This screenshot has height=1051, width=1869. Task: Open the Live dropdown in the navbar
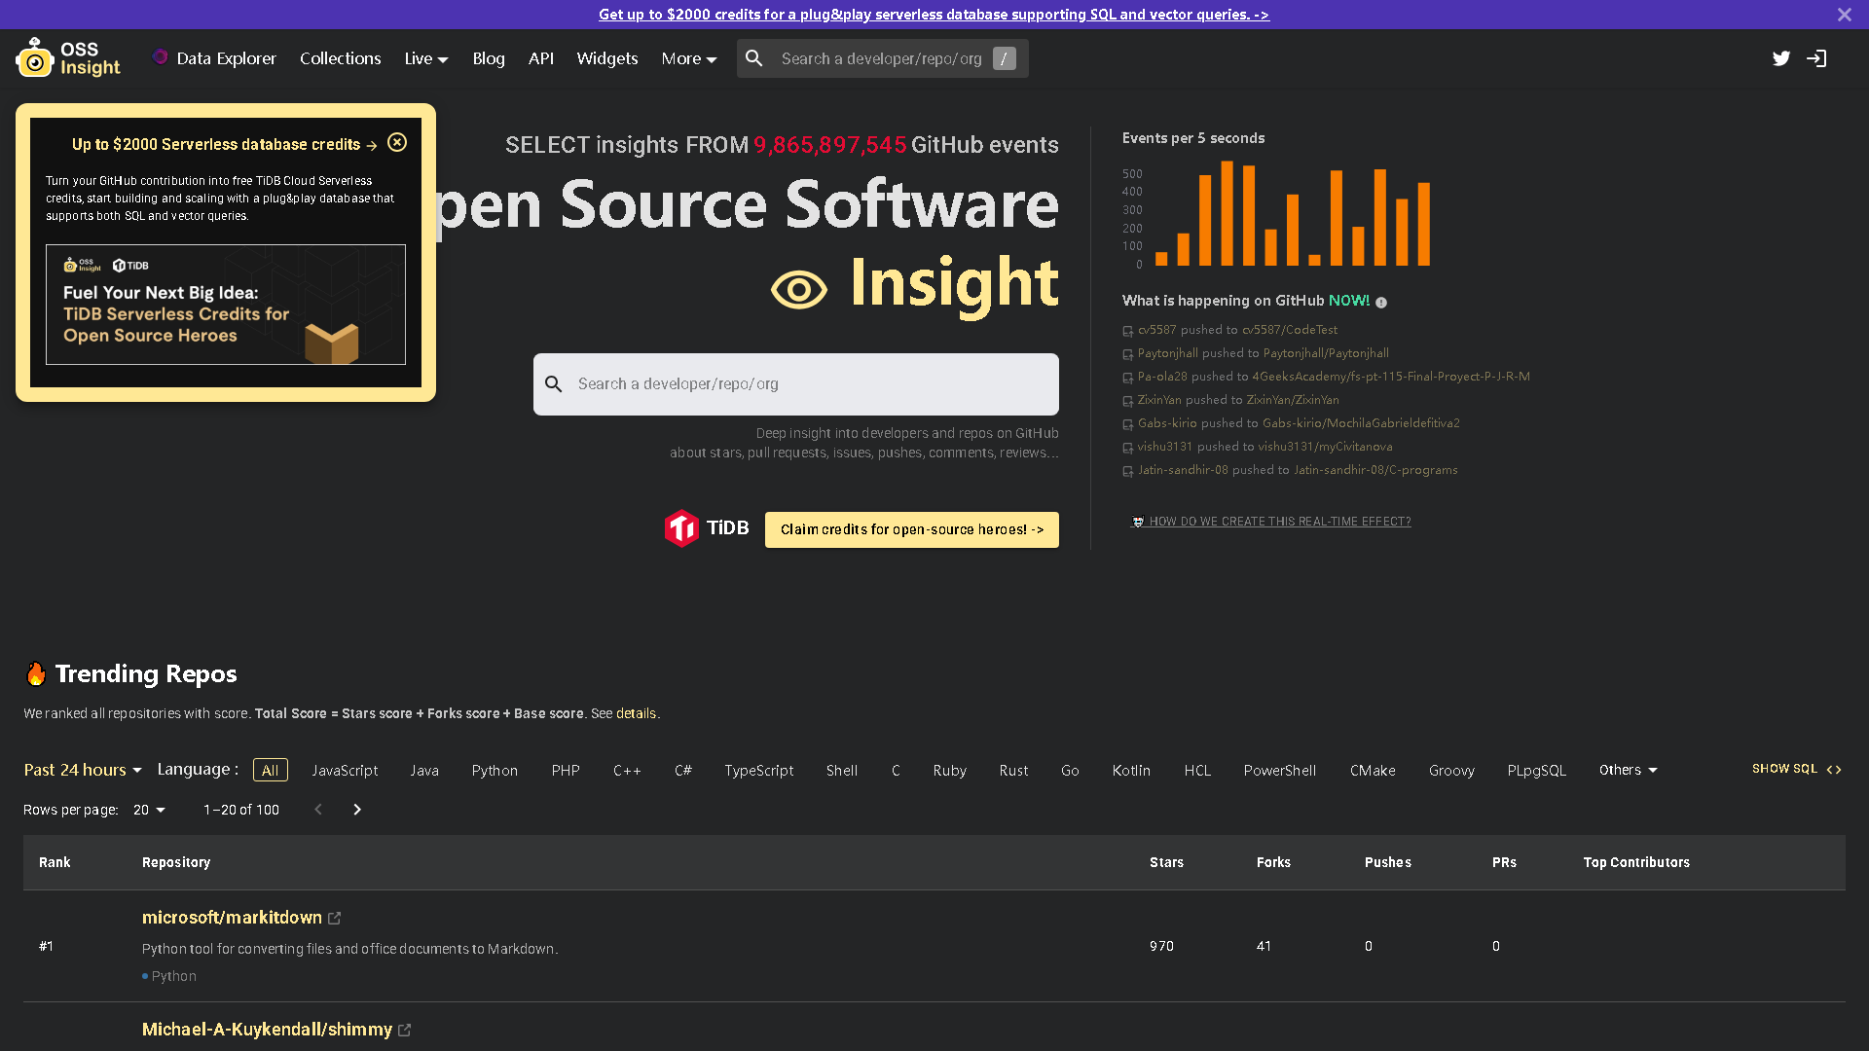(x=425, y=58)
